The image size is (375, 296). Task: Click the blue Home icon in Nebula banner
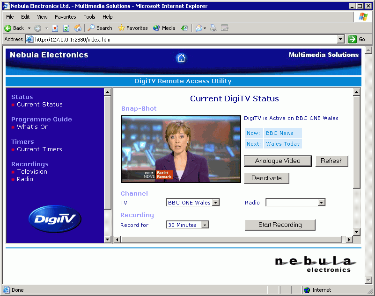[x=181, y=58]
